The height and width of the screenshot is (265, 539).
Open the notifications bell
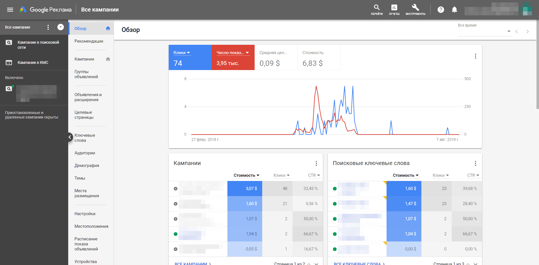(454, 10)
